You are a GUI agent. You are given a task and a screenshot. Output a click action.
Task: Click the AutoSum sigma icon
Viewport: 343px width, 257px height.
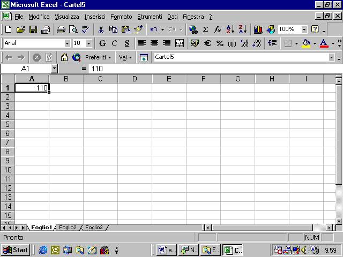(x=205, y=29)
